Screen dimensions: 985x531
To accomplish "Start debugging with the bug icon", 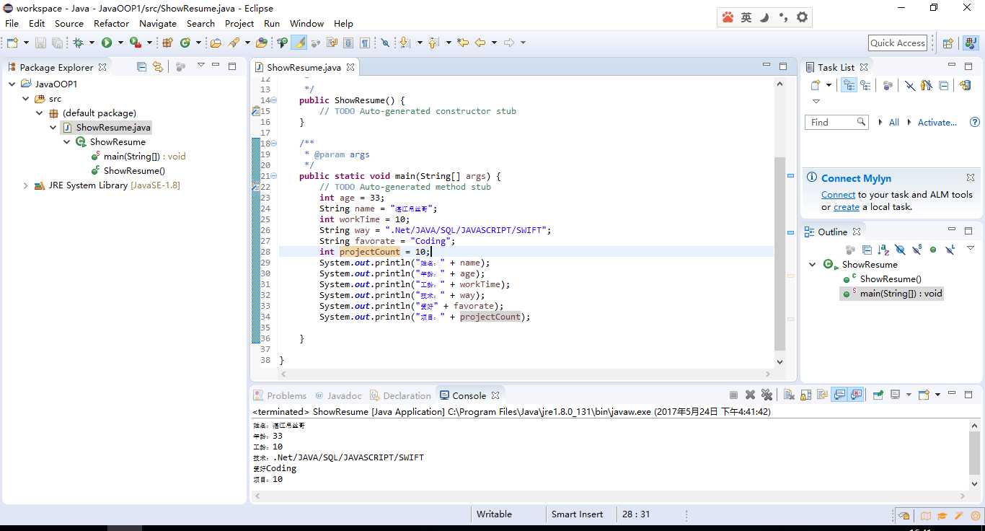I will pyautogui.click(x=79, y=43).
